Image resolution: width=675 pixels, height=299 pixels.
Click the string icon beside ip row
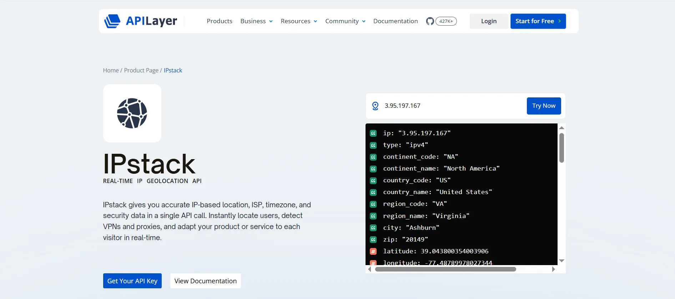tap(373, 133)
